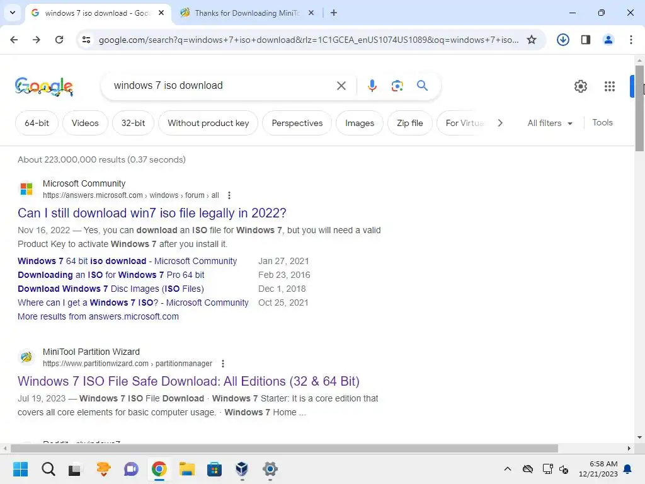Open the Chrome side panel
Viewport: 645px width, 484px height.
586,40
